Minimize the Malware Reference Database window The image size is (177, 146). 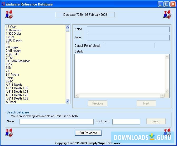tap(161, 4)
